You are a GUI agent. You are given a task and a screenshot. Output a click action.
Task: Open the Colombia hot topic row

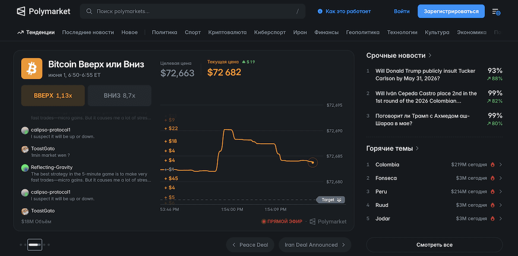pos(434,164)
